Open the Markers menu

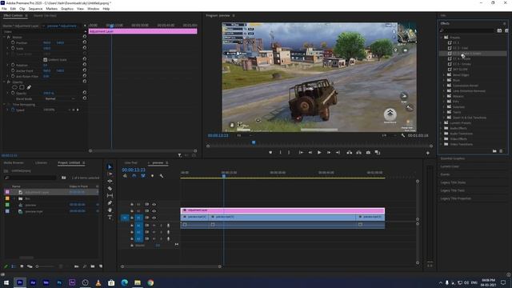[x=51, y=9]
